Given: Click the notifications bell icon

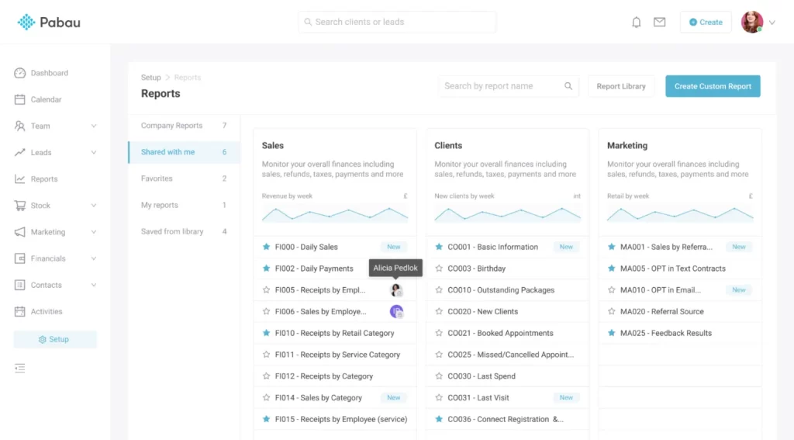Looking at the screenshot, I should (x=637, y=23).
